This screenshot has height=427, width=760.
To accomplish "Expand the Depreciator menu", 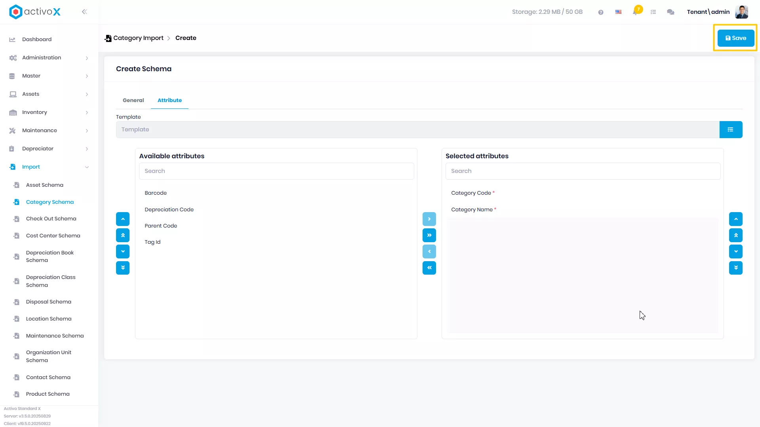I will [x=49, y=149].
